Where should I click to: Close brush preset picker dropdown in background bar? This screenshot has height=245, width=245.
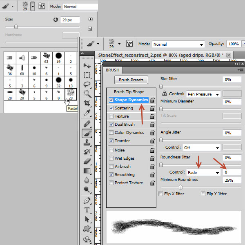point(33,7)
